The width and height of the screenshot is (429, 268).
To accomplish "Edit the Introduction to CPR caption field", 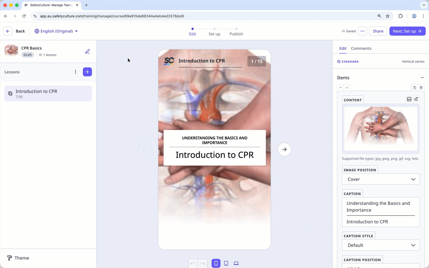I will 380,222.
